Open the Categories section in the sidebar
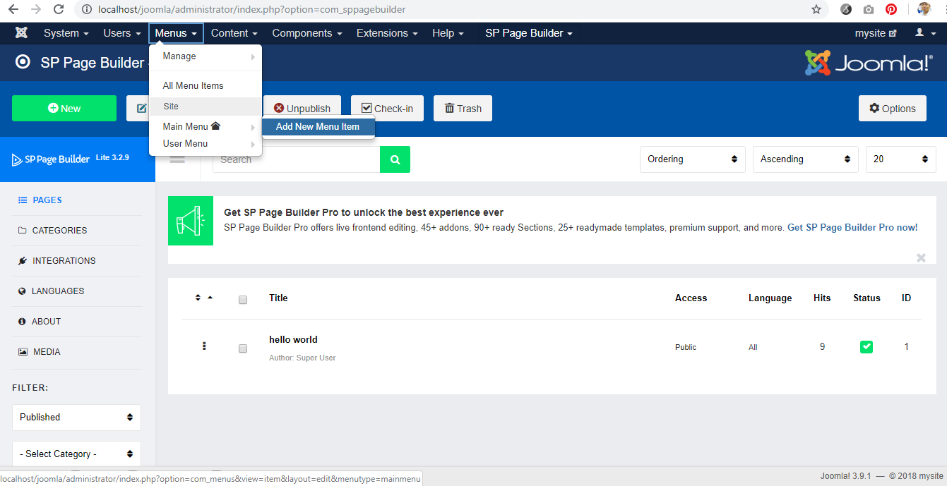Viewport: 947px width, 486px height. [59, 231]
